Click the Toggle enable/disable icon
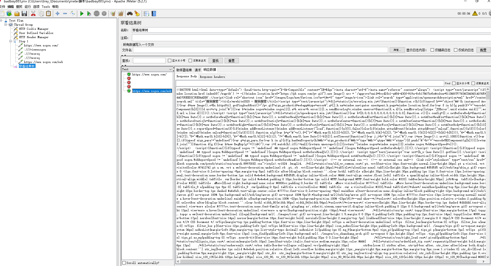 coord(73,13)
